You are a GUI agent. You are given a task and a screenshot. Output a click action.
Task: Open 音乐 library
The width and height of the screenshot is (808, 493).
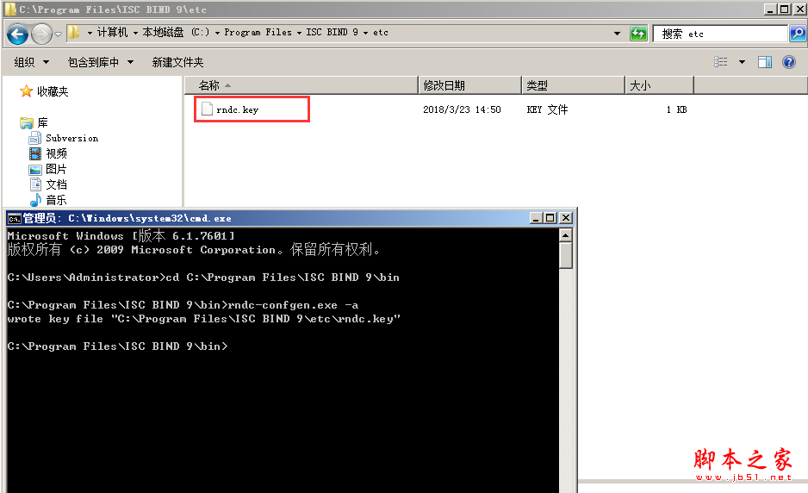[56, 200]
